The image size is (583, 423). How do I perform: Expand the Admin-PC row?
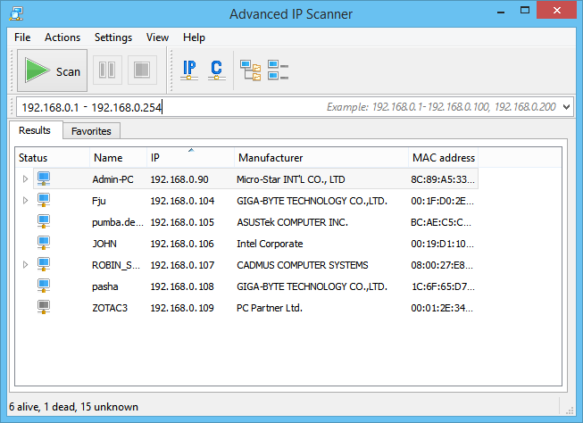[25, 179]
